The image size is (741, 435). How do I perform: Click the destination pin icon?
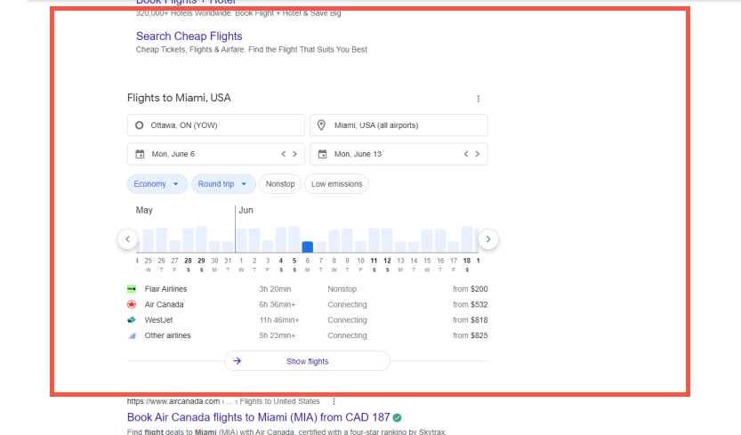point(321,125)
